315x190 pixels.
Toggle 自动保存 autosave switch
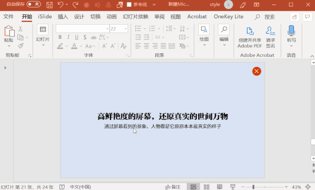(34, 4)
